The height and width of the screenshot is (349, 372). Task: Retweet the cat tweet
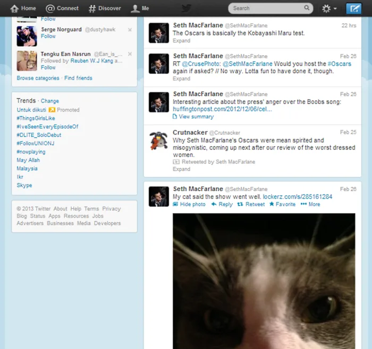pyautogui.click(x=251, y=204)
